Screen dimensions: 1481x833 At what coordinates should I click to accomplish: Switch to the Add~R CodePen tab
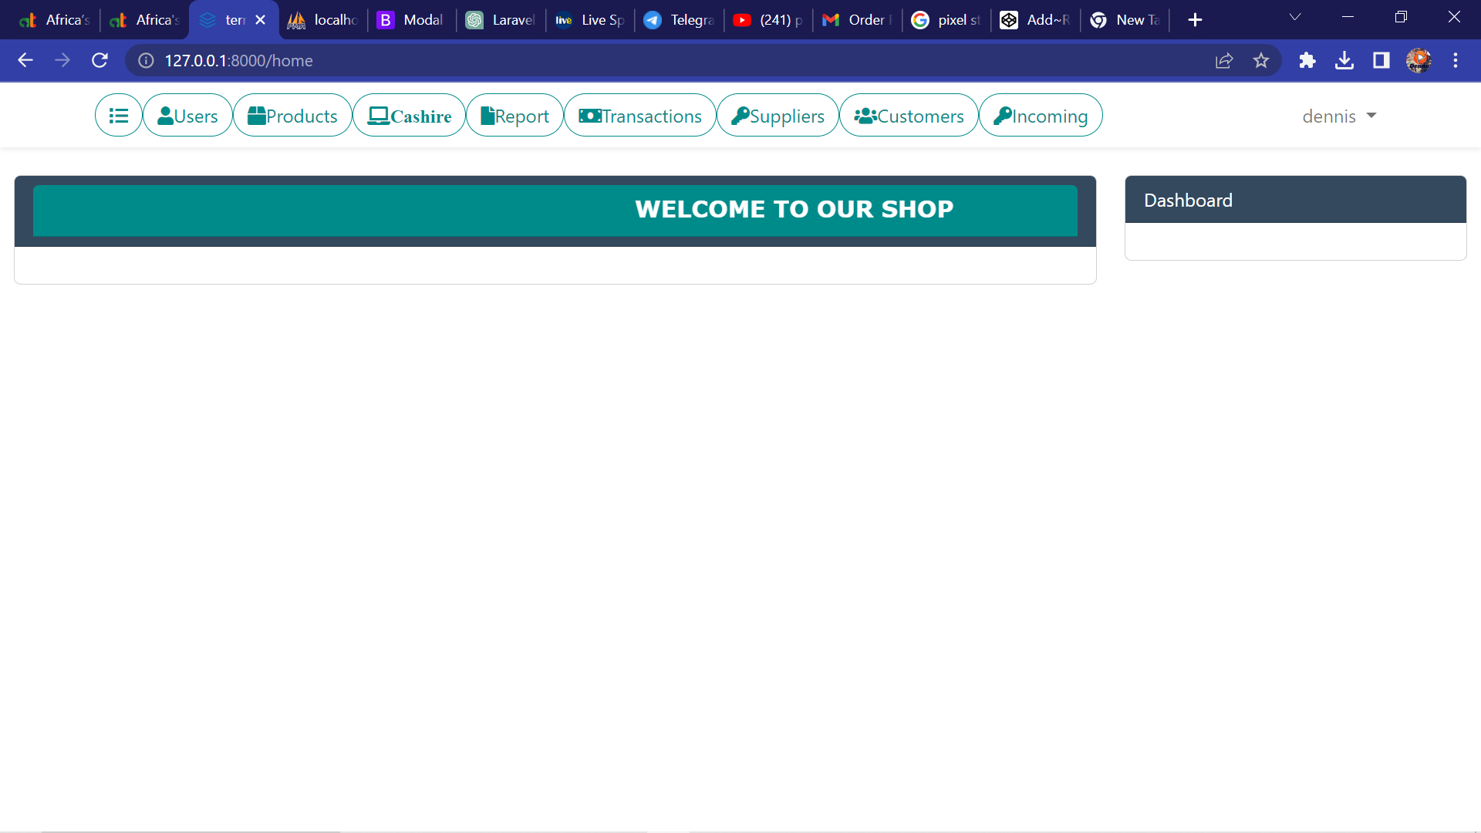(x=1035, y=20)
